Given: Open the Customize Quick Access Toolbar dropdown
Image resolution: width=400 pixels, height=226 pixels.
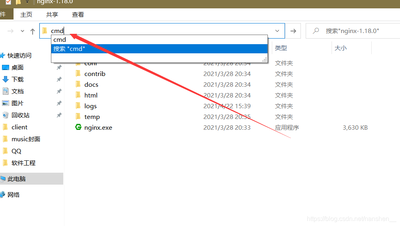Looking at the screenshot, I should 27,2.
